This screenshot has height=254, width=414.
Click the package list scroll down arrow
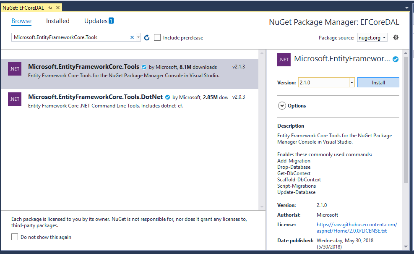click(x=262, y=207)
